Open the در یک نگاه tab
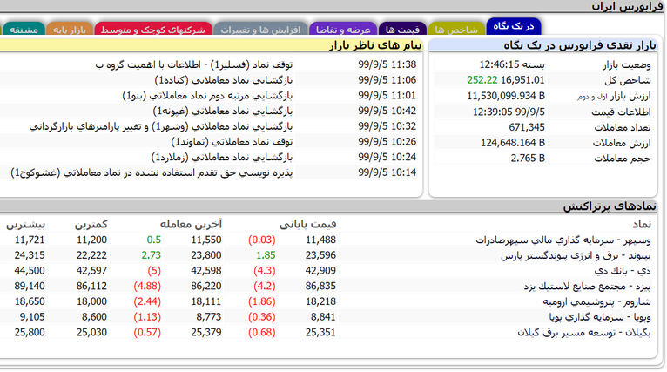The width and height of the screenshot is (667, 372). click(514, 26)
